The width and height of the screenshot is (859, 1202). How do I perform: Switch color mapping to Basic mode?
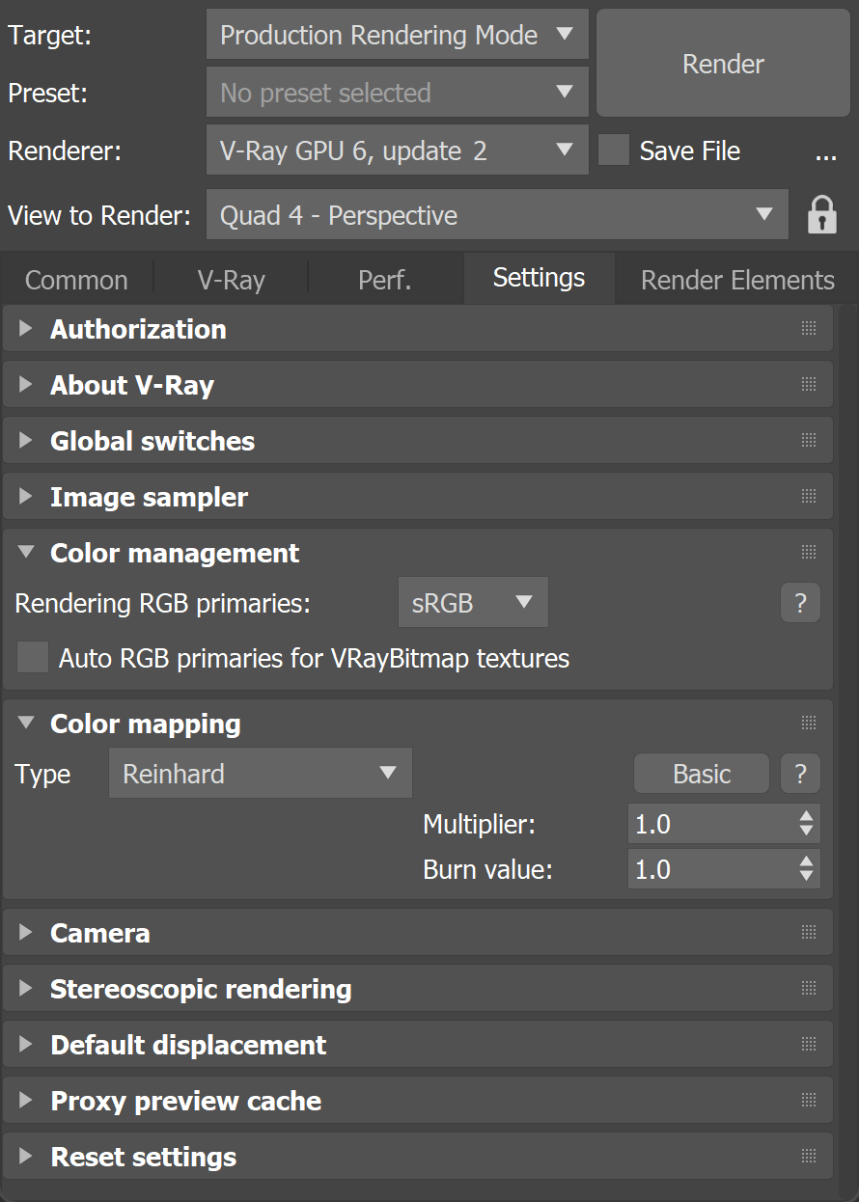701,773
